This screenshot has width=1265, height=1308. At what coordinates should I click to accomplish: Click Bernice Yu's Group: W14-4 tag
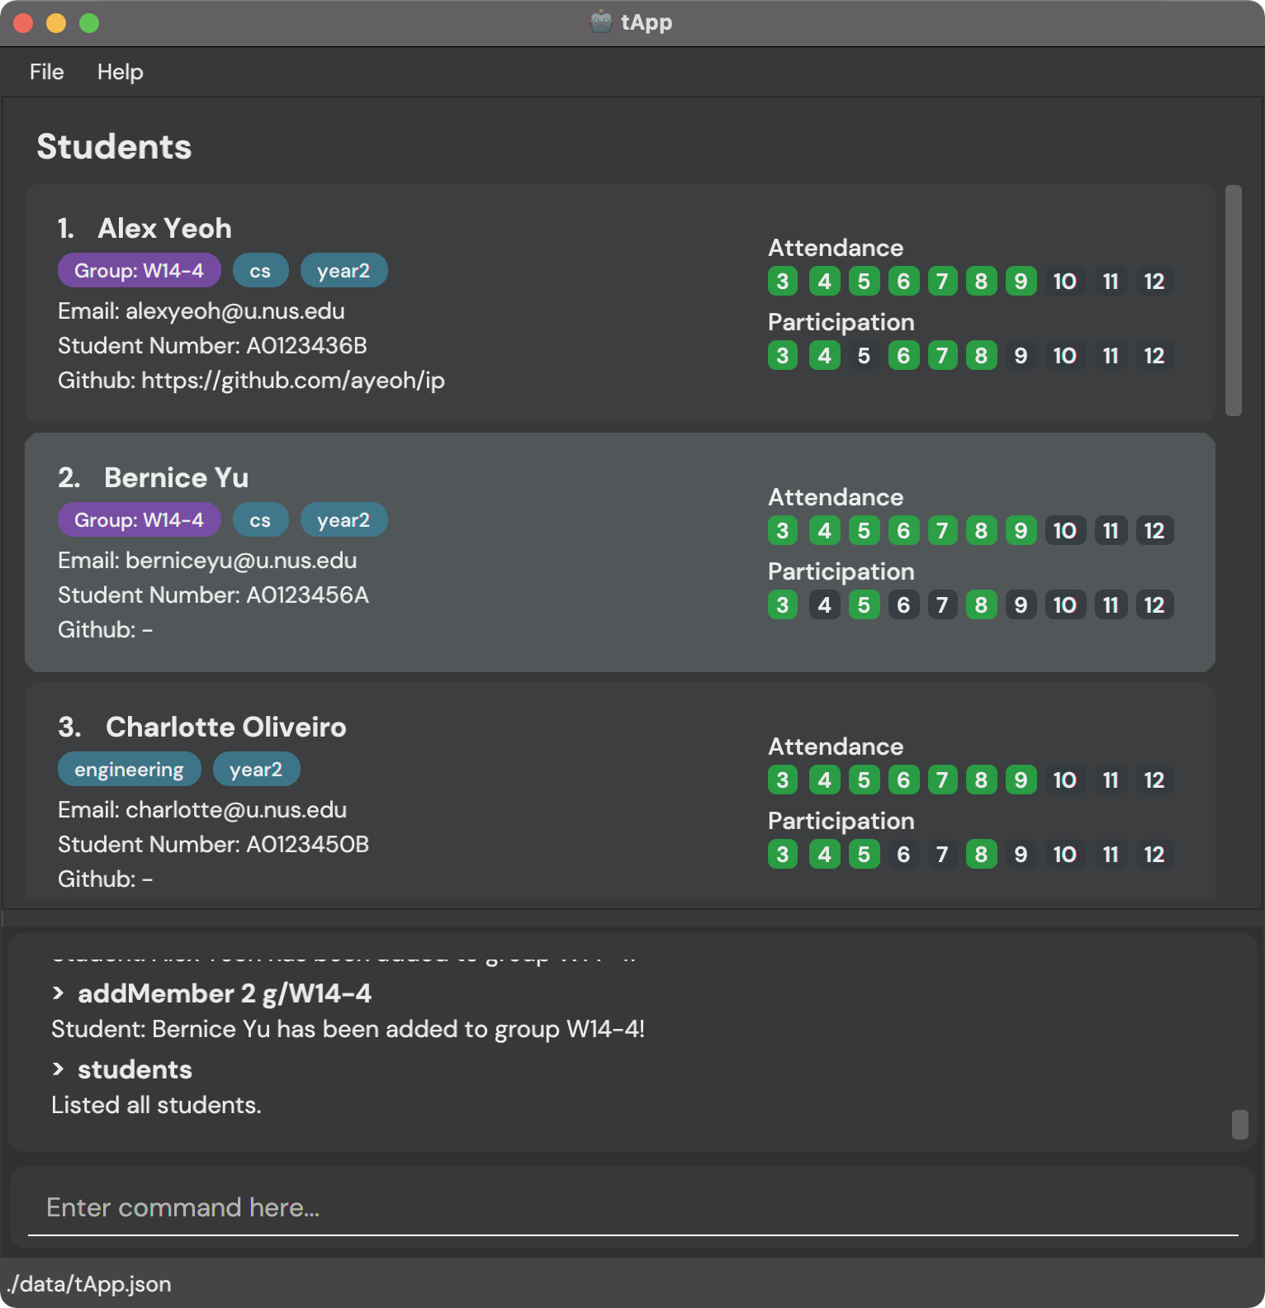(x=139, y=519)
